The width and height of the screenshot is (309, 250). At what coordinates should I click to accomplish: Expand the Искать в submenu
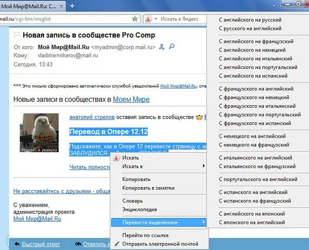coord(159,166)
